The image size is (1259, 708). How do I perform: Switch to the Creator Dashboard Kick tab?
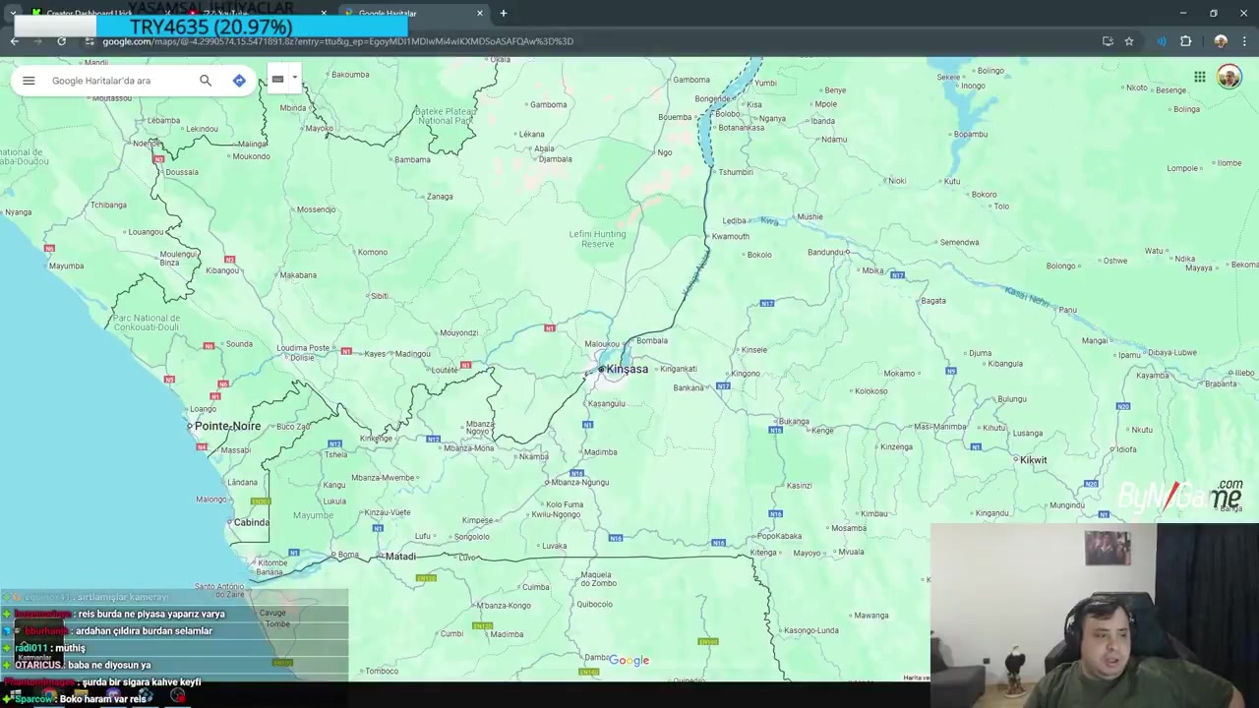tap(89, 13)
